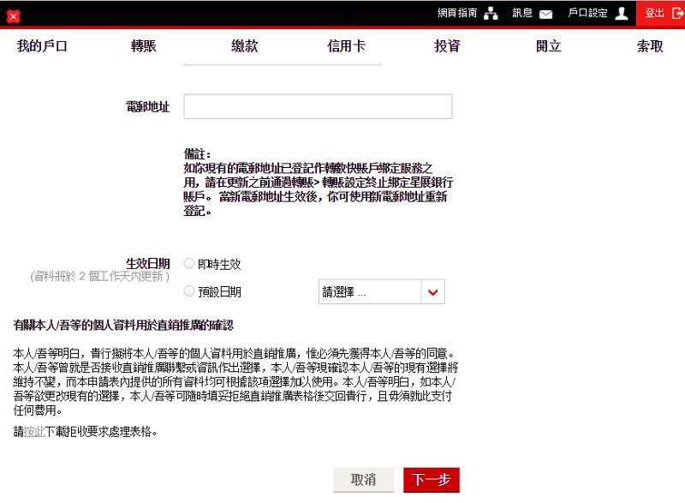Click the 戶口設定 person icon
Viewport: 685px width, 503px height.
[x=622, y=14]
